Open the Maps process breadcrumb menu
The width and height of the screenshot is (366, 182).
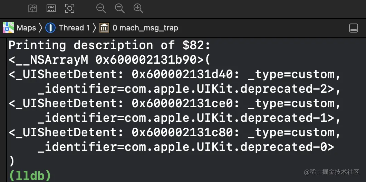26,28
